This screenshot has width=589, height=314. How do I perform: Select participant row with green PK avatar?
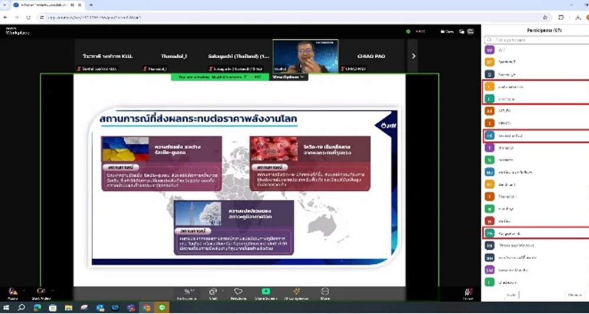click(x=535, y=233)
